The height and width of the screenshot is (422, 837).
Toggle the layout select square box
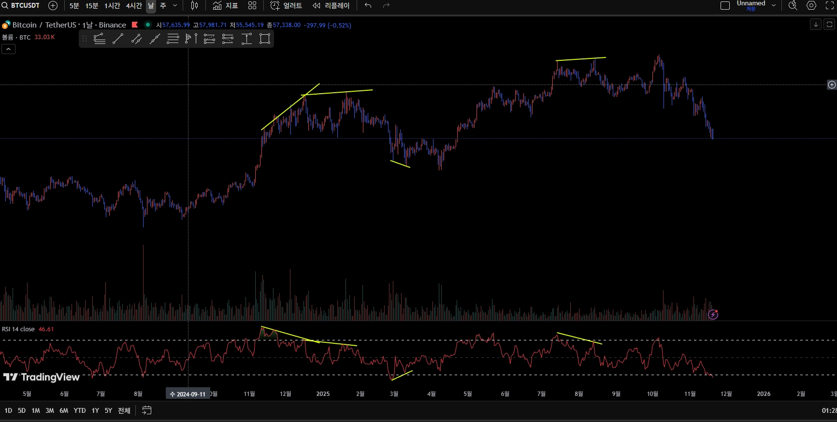click(x=725, y=6)
